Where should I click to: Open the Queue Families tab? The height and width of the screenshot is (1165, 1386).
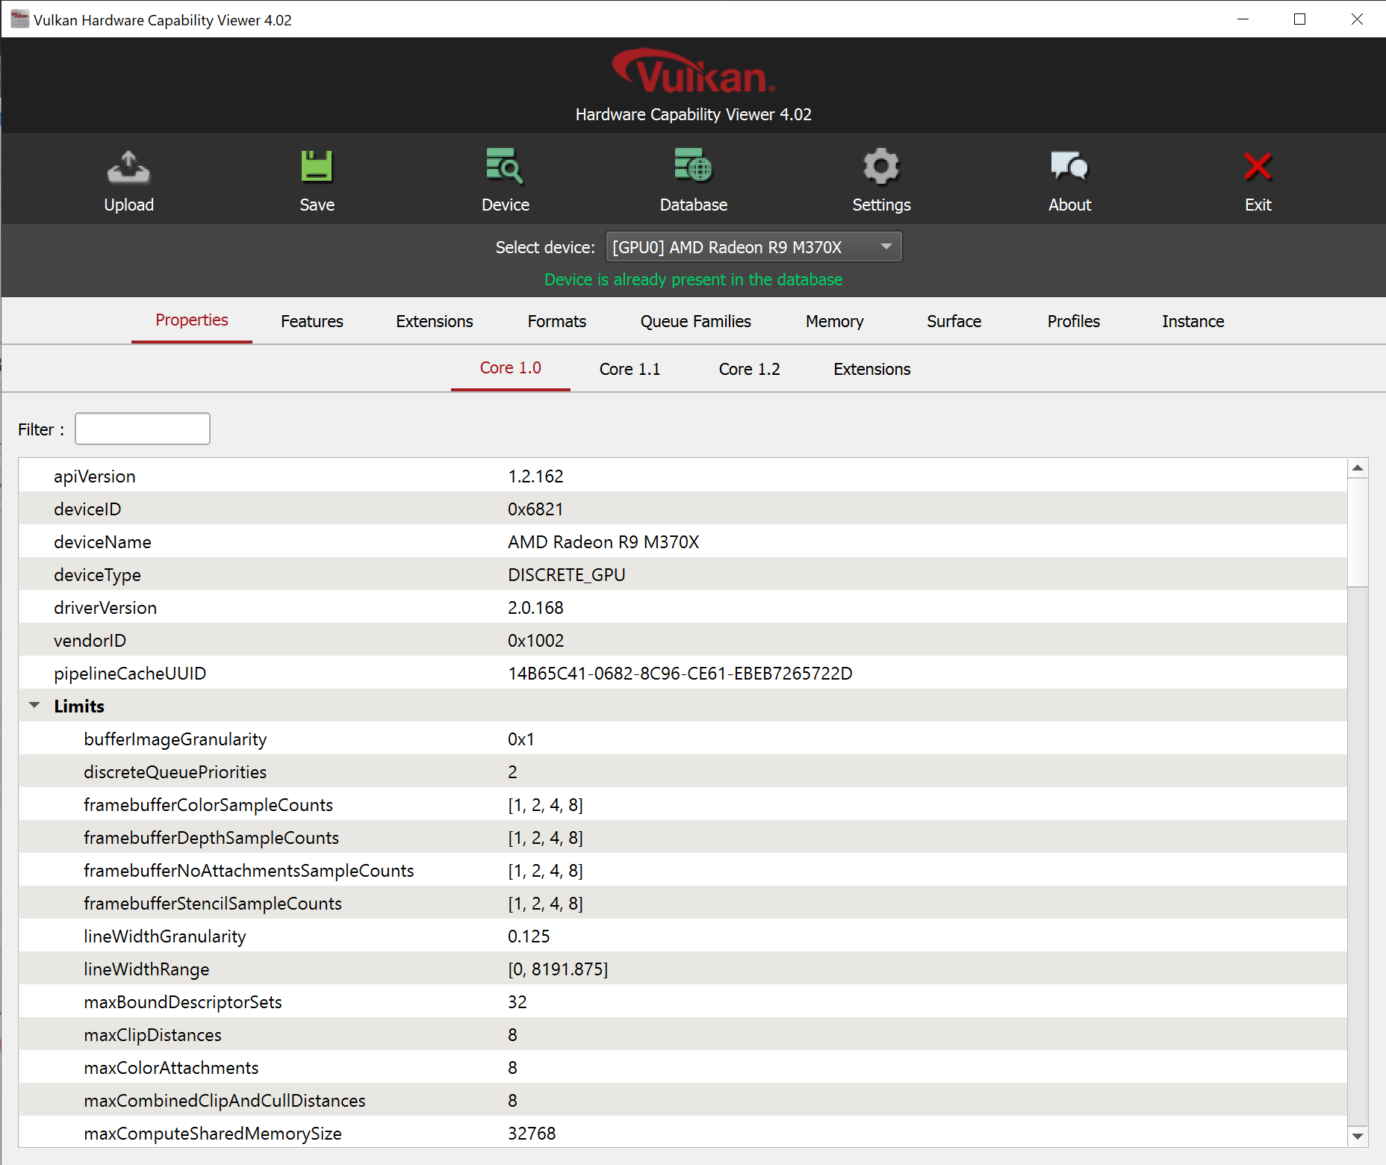pos(696,321)
